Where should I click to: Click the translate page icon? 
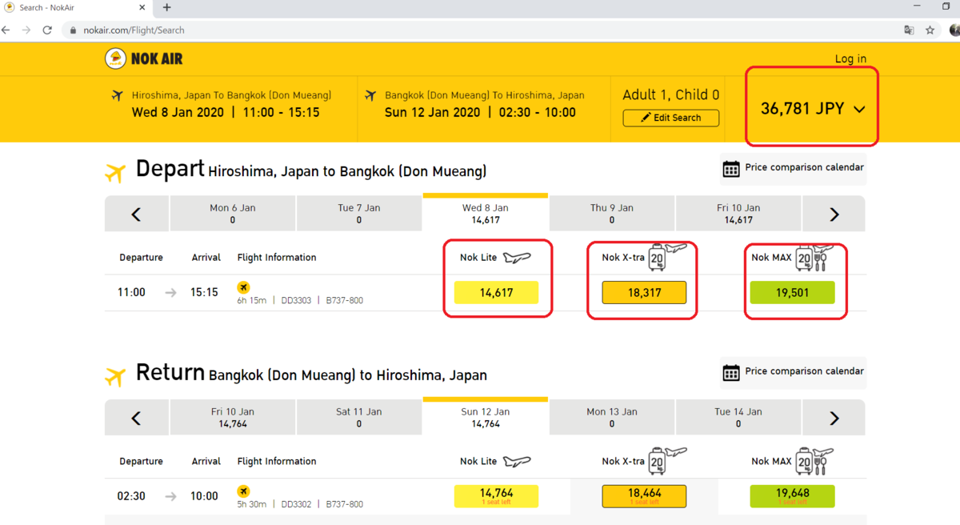point(909,30)
